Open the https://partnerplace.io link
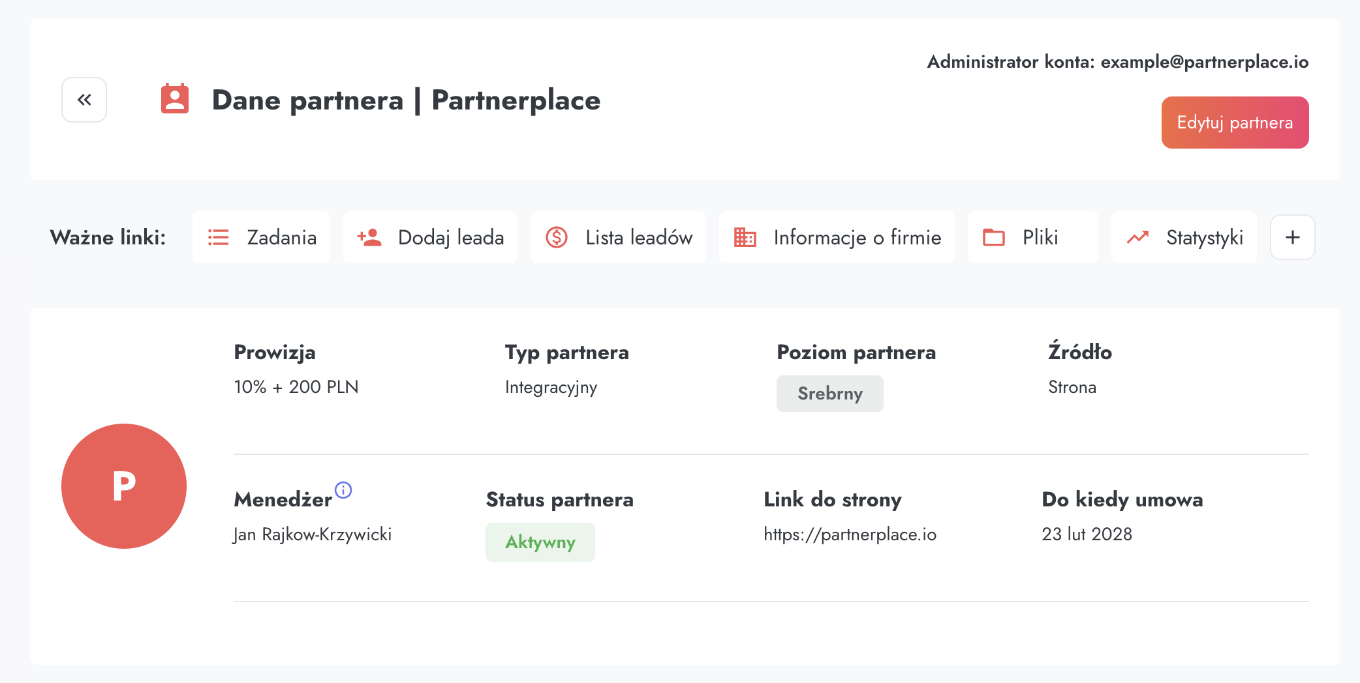Viewport: 1360px width, 683px height. coord(850,534)
